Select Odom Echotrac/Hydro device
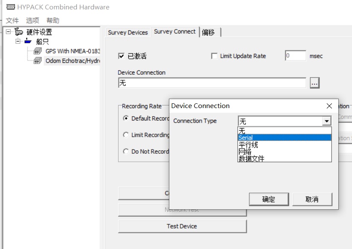 pos(73,61)
